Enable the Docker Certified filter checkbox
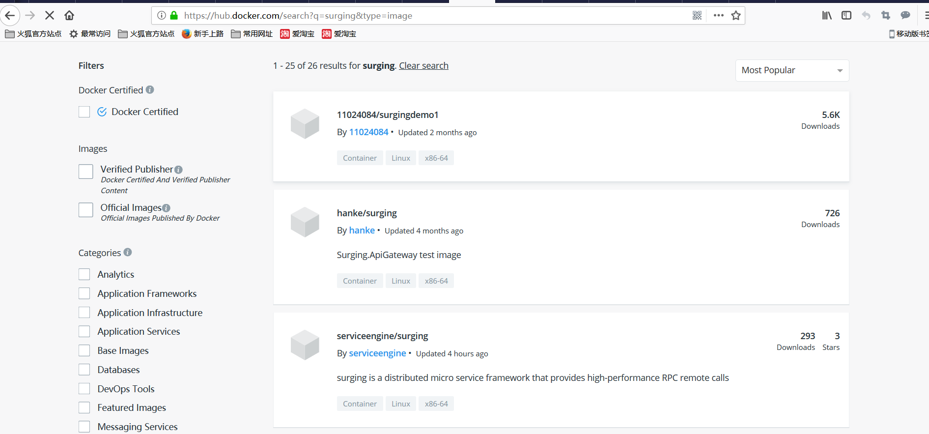The image size is (929, 434). [84, 112]
